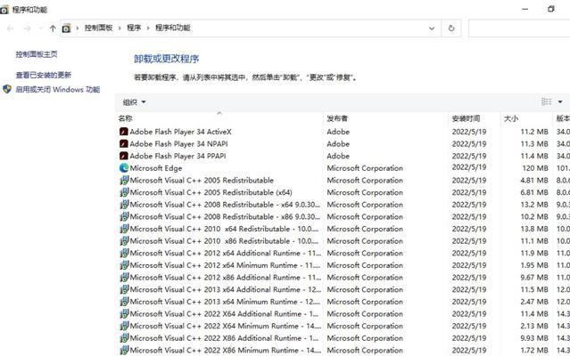This screenshot has width=570, height=356.
Task: Click the back navigation arrow
Action: 10,28
